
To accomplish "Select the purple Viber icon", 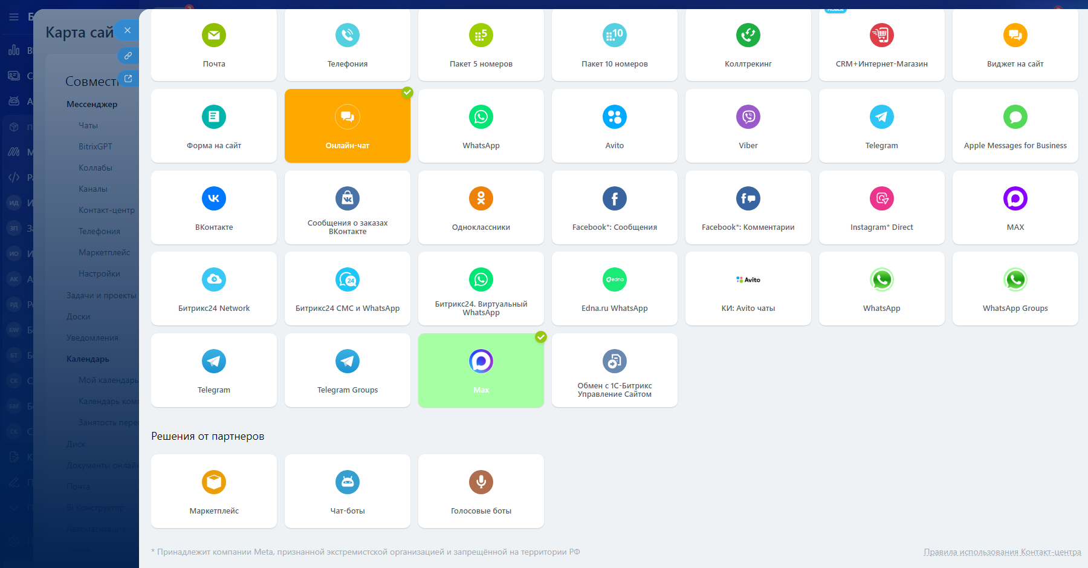I will (x=748, y=117).
